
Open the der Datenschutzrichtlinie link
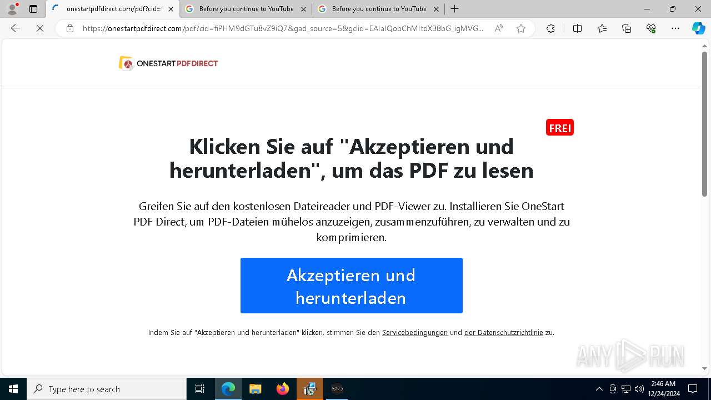[504, 333]
